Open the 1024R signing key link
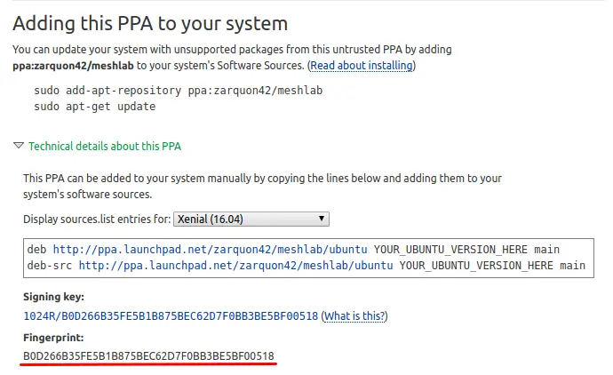This screenshot has width=613, height=375. point(171,316)
